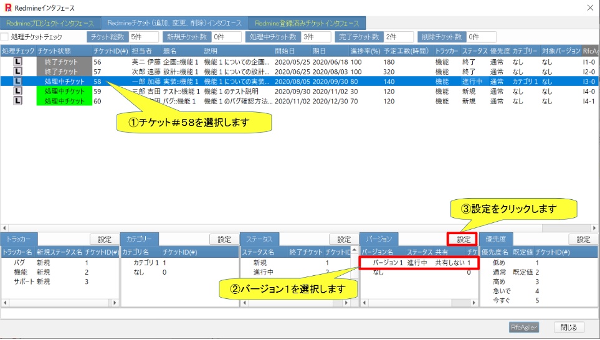600x340 pixels.
Task: Select 急いで row in priority list
Action: point(539,291)
